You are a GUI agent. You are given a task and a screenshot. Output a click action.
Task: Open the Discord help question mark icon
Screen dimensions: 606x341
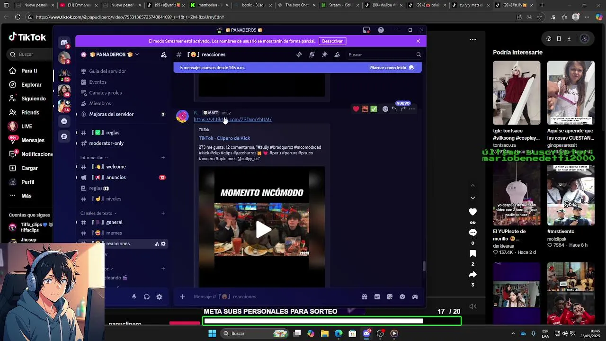pyautogui.click(x=381, y=30)
